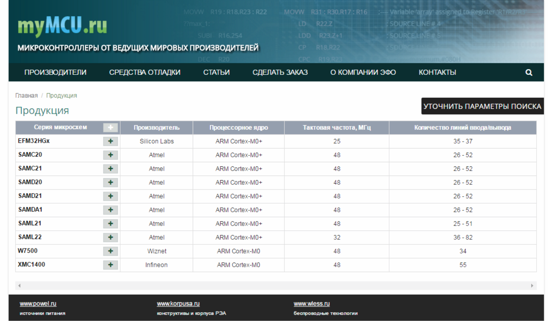Viewport: 548px width, 321px height.
Task: Expand the SAMD20 row plus button
Action: (x=110, y=182)
